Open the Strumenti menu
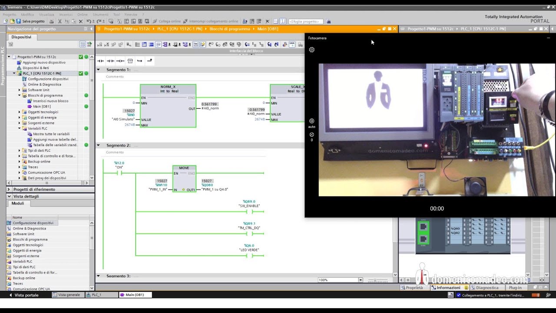The image size is (556, 313). pyautogui.click(x=100, y=14)
